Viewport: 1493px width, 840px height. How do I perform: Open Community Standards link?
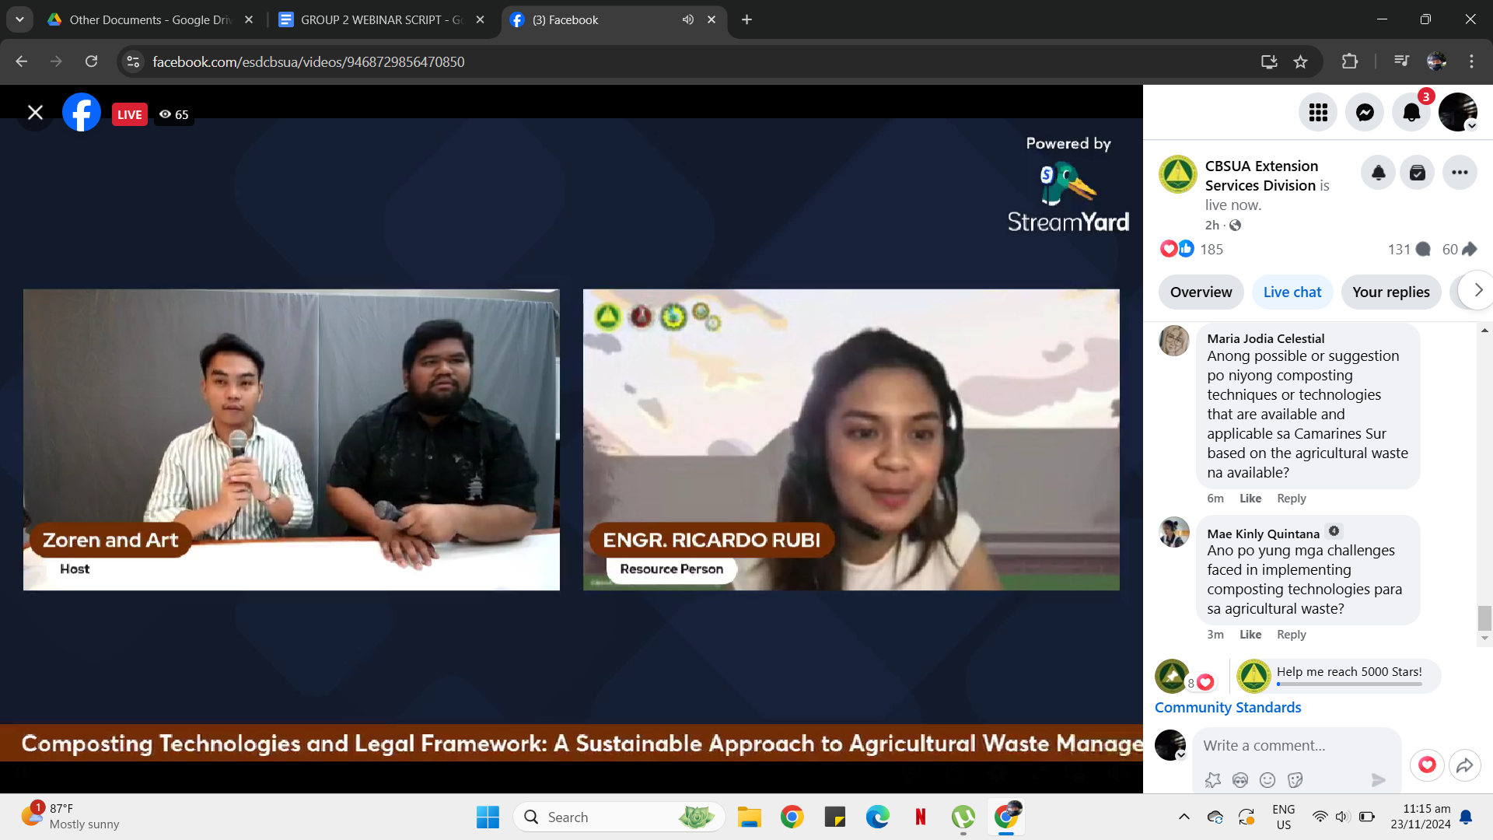pos(1227,708)
